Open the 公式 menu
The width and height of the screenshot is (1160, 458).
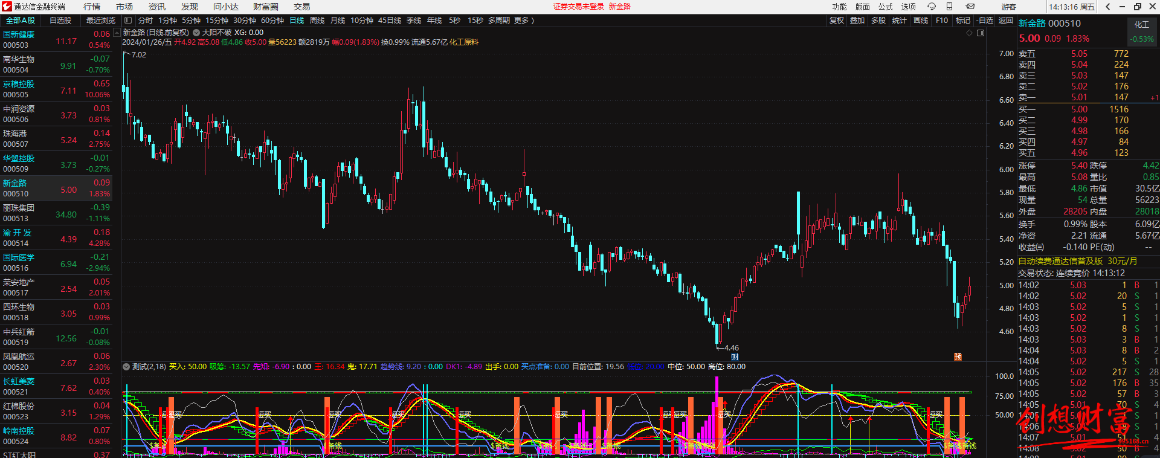coord(886,7)
